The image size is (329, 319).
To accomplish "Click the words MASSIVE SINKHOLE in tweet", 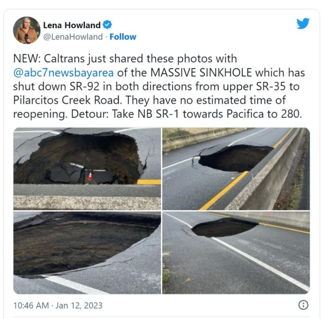I will 201,73.
